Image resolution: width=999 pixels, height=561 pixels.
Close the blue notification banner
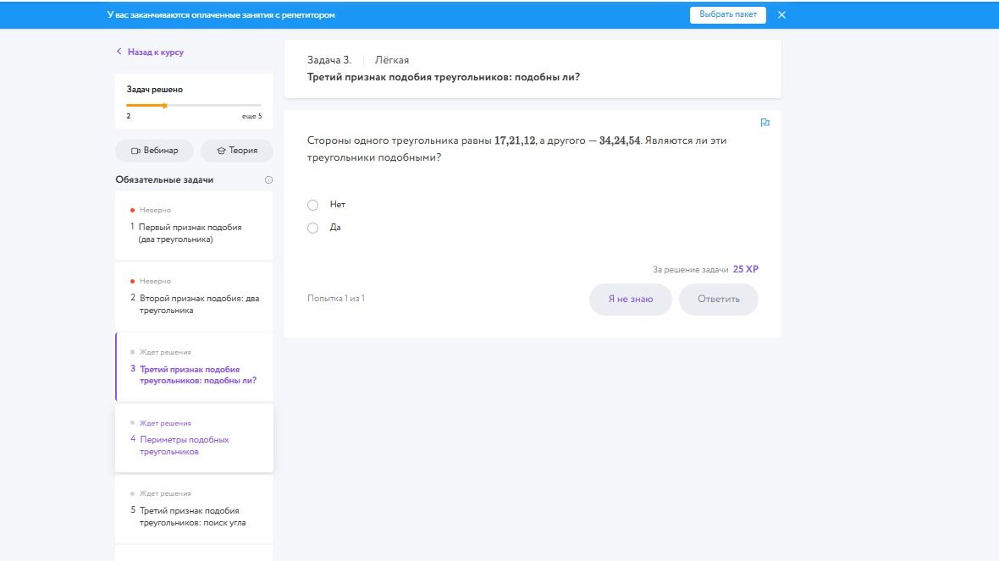pos(781,14)
